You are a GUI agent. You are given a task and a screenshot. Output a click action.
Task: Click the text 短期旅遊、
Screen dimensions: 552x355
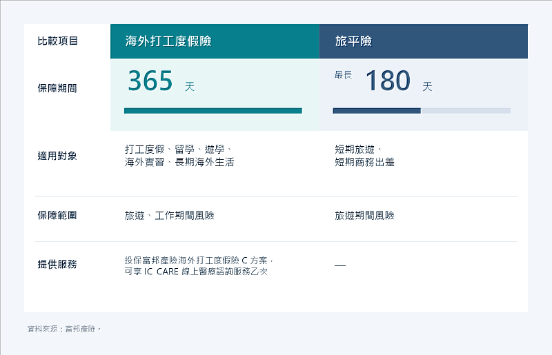point(358,150)
